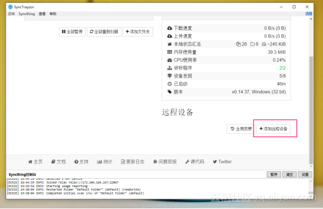This screenshot has width=323, height=209.
Task: Open the 问题回报 bug report footer link
Action: tap(165, 162)
